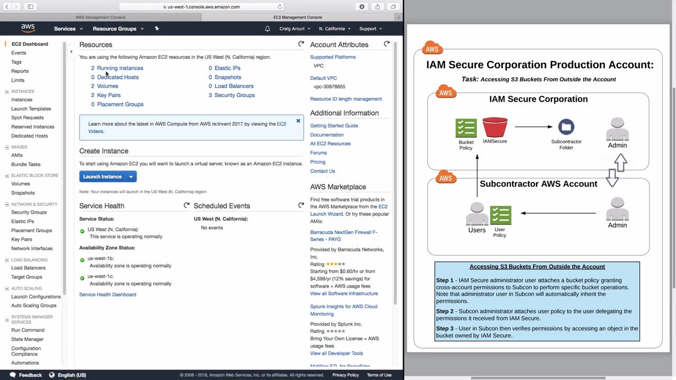Refresh the Resources panel
The width and height of the screenshot is (676, 380).
pos(301,44)
